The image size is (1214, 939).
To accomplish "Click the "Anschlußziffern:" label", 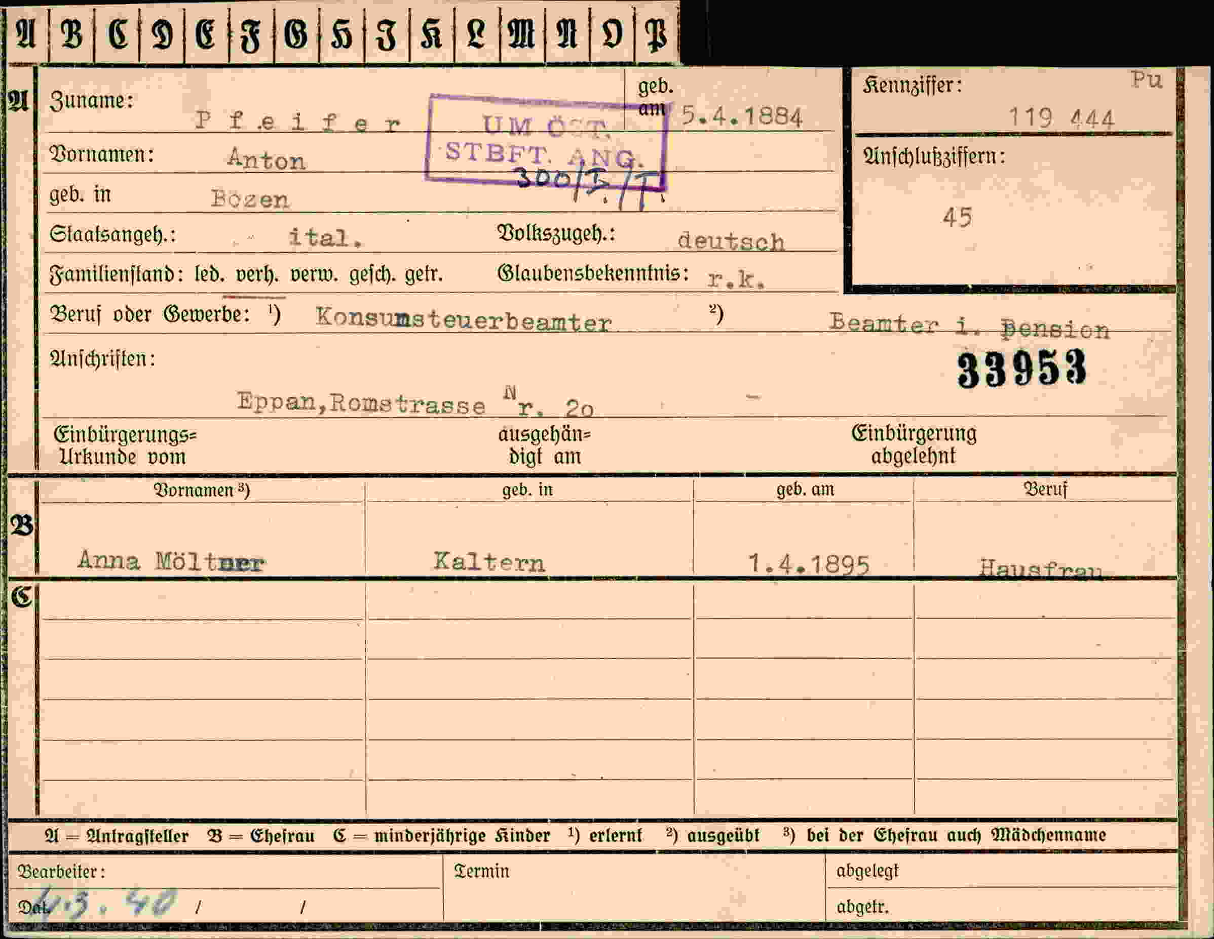I will 934,156.
